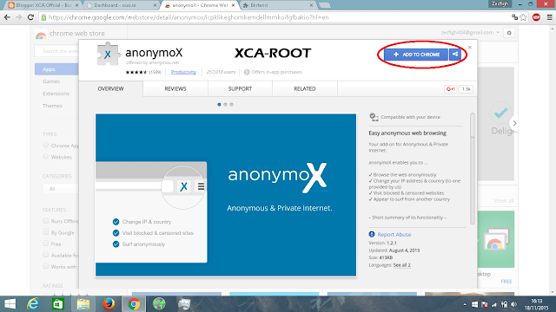Close the anonymoX detail dialog
Screen dimensions: 556x312
(x=470, y=47)
